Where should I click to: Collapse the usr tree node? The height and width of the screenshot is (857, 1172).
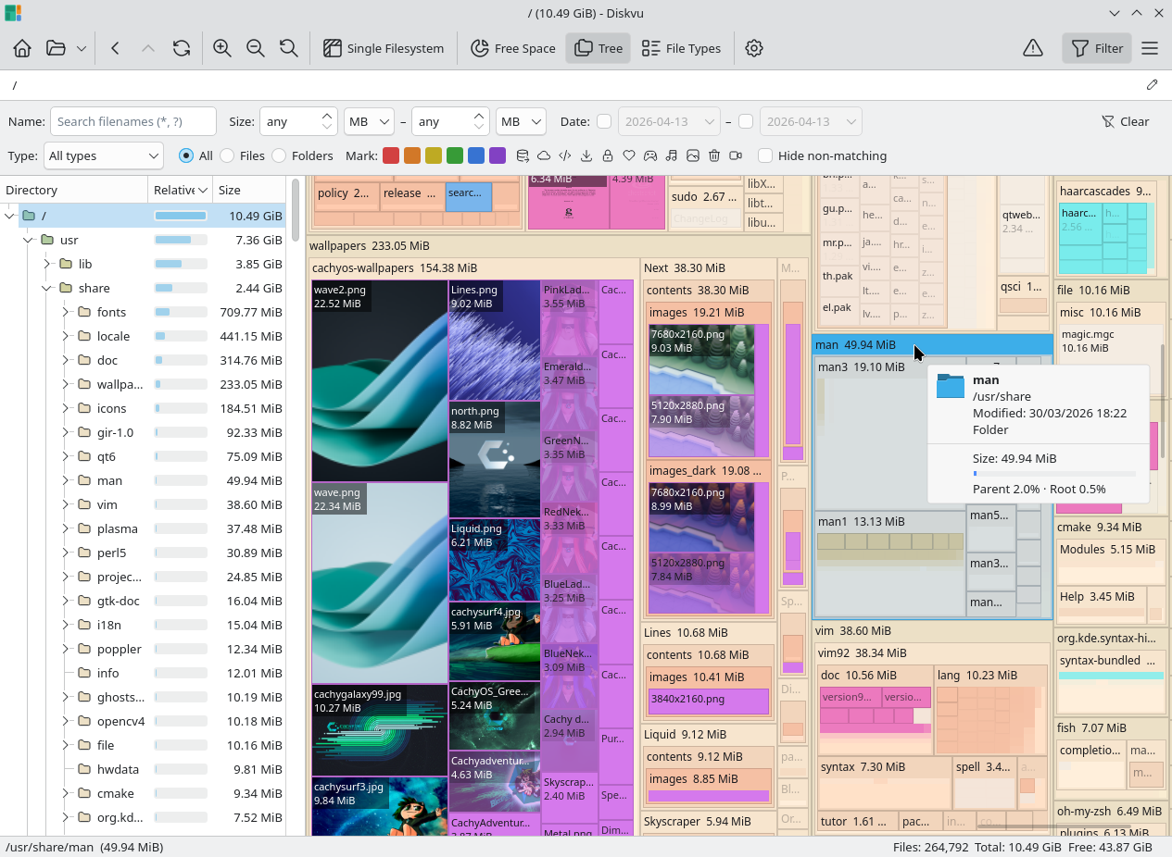[28, 240]
